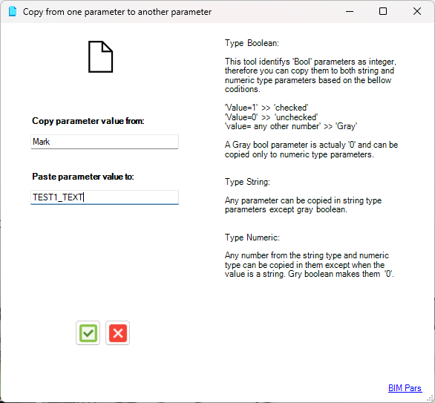Click the 'Type Boolean:' heading
435x403 pixels.
[252, 43]
